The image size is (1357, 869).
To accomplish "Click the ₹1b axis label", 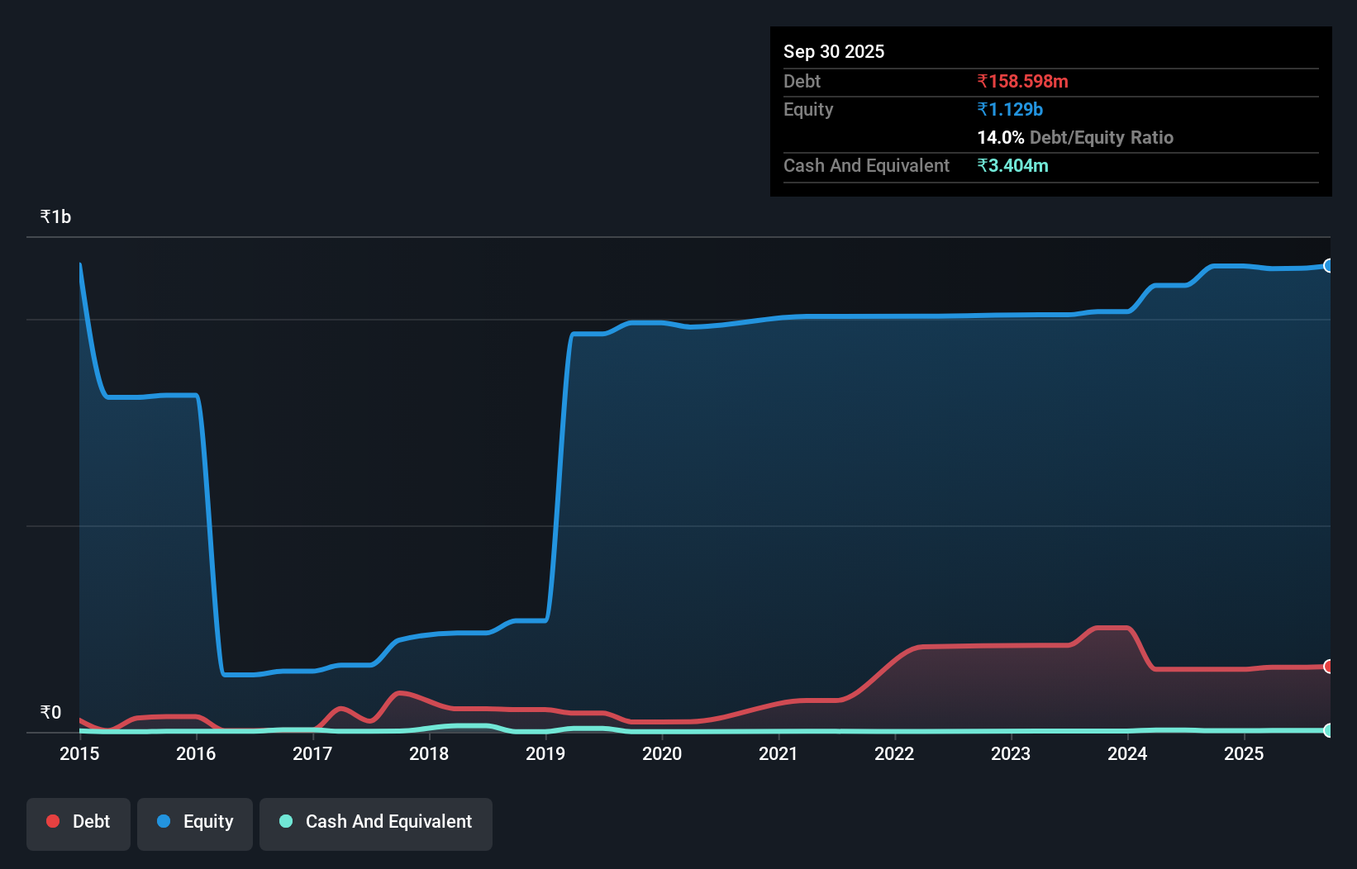I will point(55,216).
